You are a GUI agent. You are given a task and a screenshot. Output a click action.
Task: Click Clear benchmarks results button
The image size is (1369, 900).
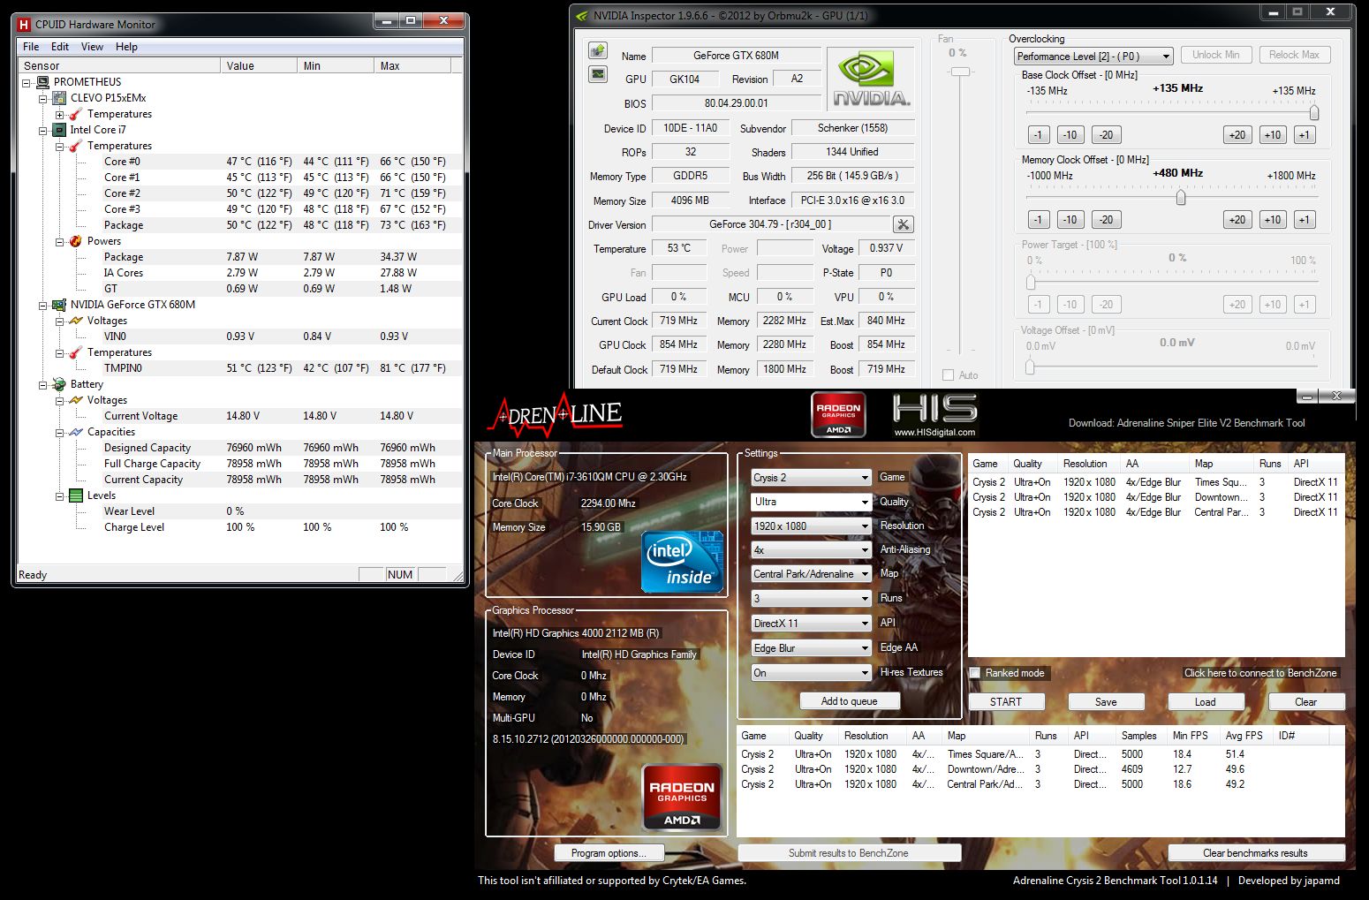coord(1256,853)
